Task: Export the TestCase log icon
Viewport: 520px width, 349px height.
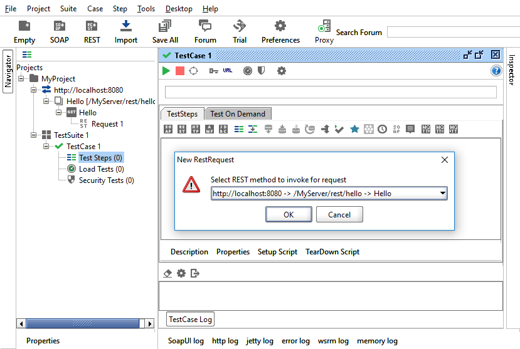Action: pyautogui.click(x=195, y=273)
